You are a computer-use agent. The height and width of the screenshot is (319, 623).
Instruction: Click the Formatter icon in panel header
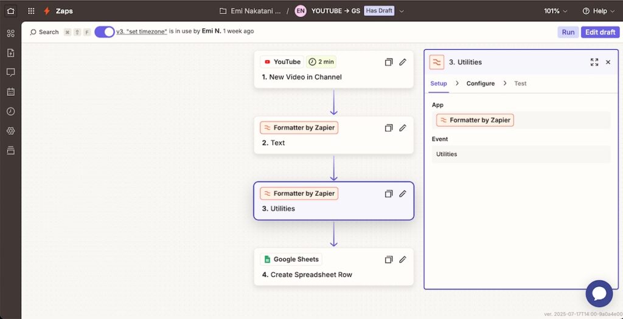[x=437, y=63]
